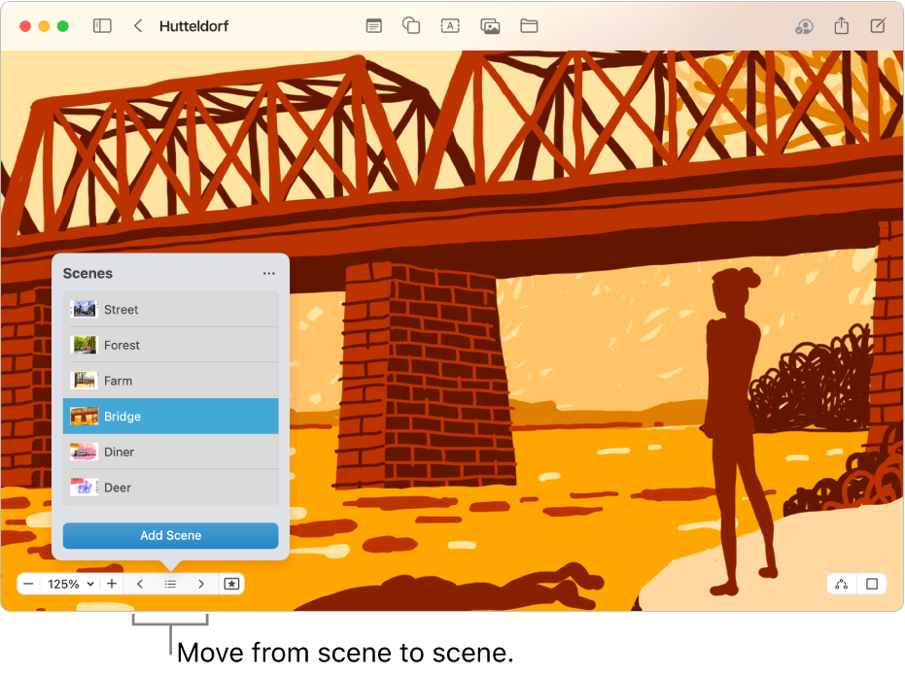The width and height of the screenshot is (905, 674).
Task: Click the Add Scene button
Action: 170,535
